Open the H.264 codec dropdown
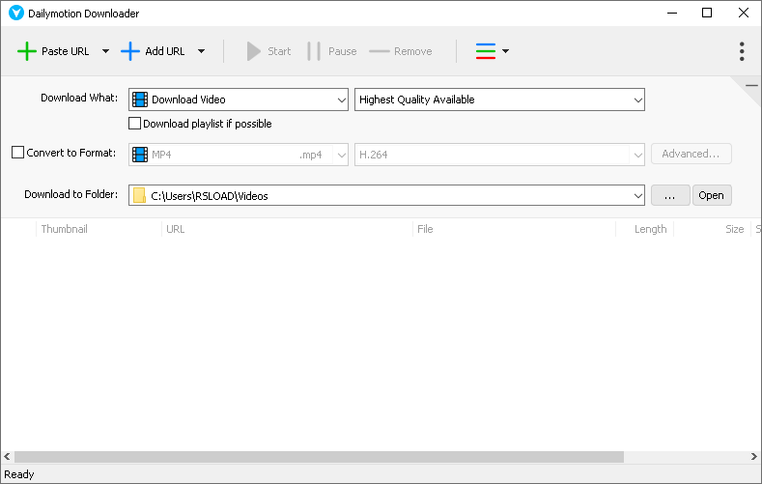This screenshot has width=762, height=484. tap(499, 155)
